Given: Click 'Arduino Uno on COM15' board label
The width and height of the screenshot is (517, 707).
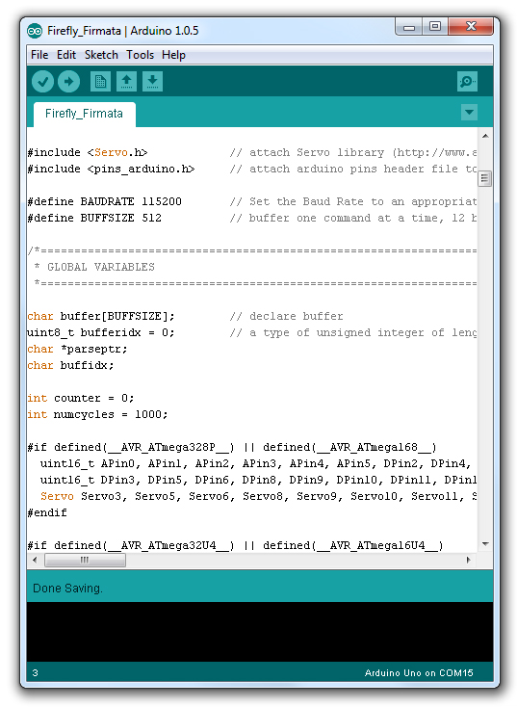Looking at the screenshot, I should click(419, 673).
